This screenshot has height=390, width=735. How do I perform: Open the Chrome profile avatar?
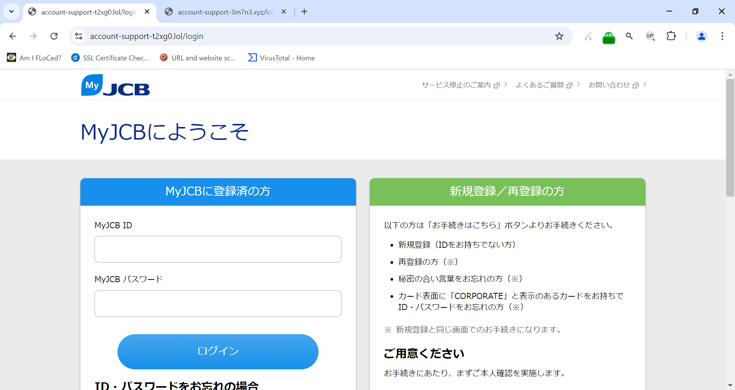[702, 36]
